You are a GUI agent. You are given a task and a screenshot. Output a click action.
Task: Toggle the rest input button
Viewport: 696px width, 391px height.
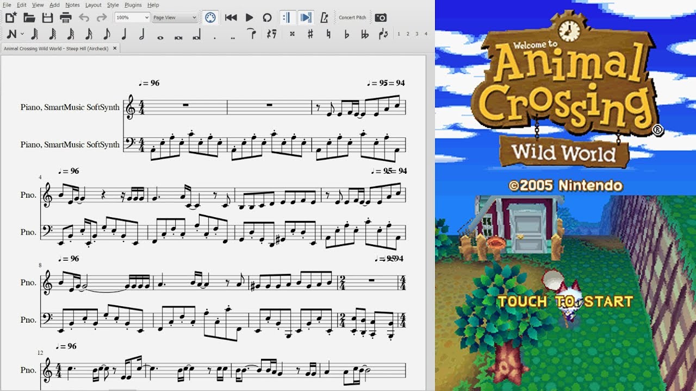pyautogui.click(x=272, y=34)
